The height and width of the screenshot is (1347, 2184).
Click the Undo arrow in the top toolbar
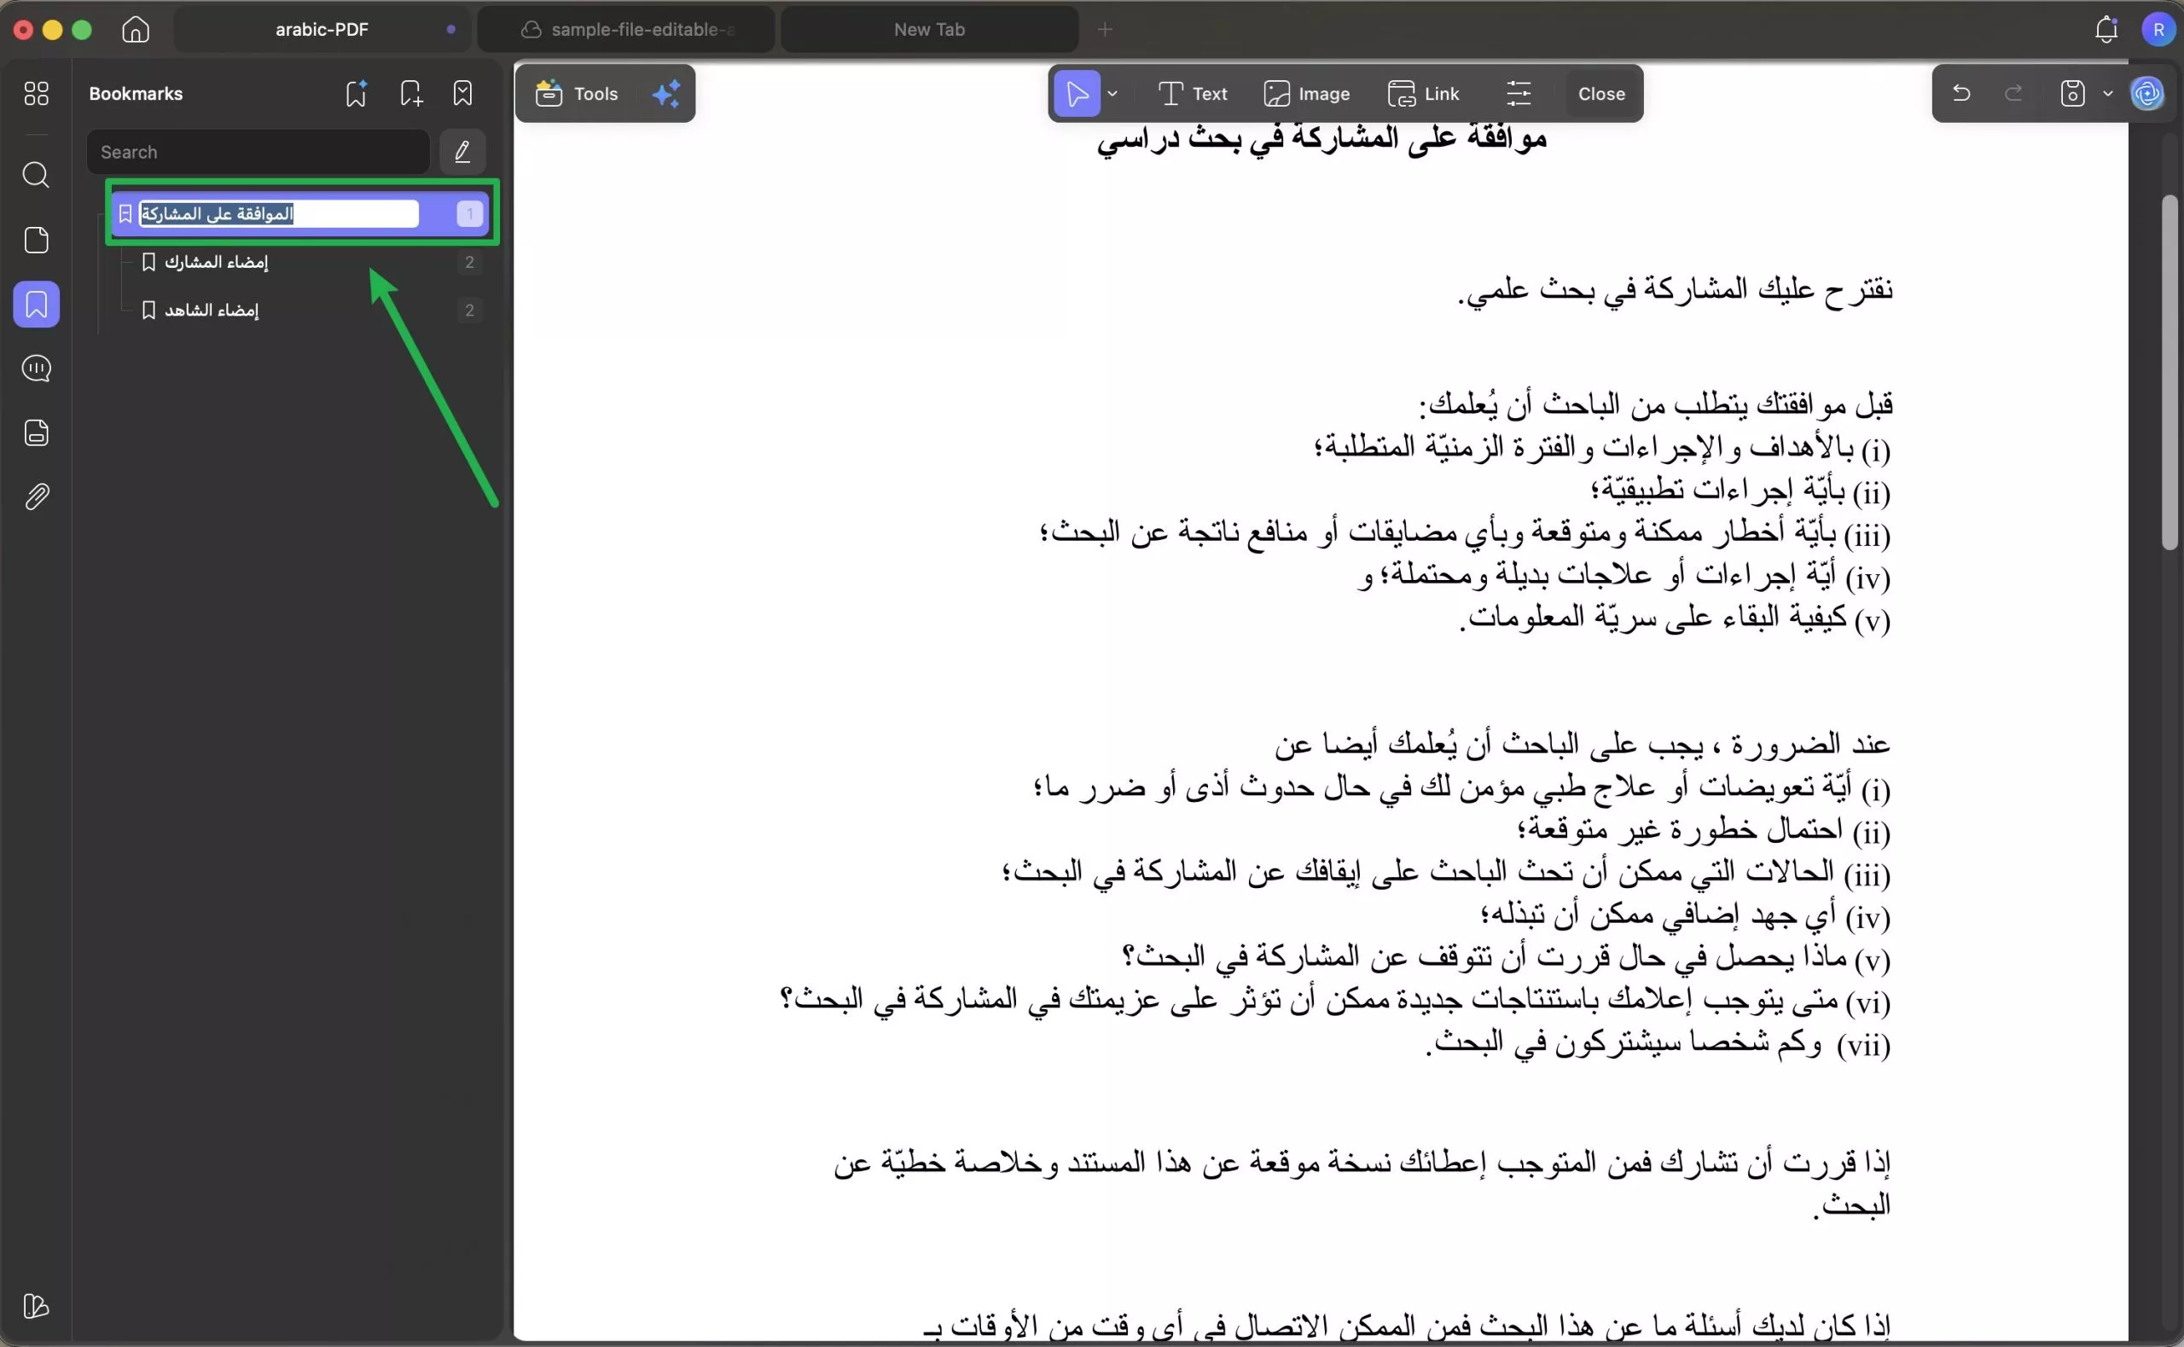(1961, 93)
